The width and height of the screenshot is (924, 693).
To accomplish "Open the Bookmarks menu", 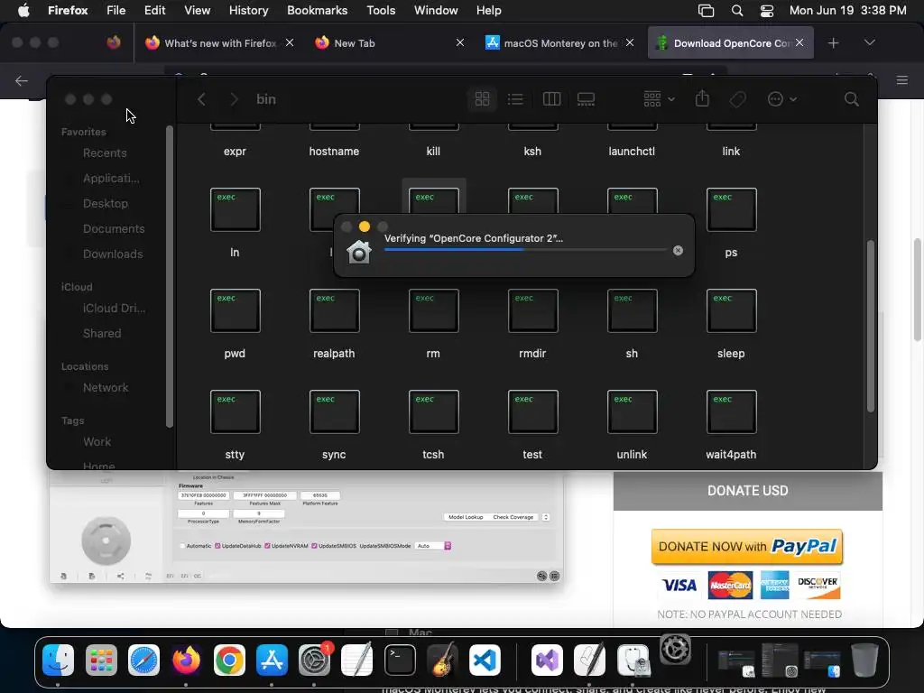I will [317, 11].
